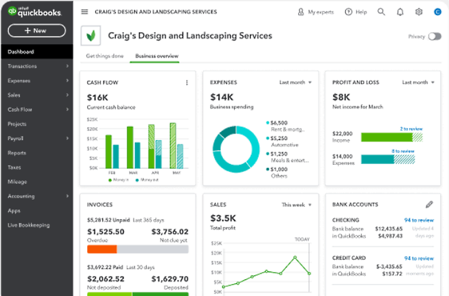
Task: Switch to the Get things done tab
Action: [105, 56]
